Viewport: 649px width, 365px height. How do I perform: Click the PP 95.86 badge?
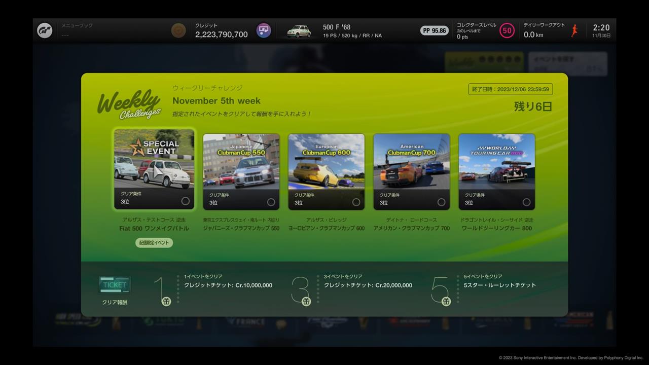435,30
